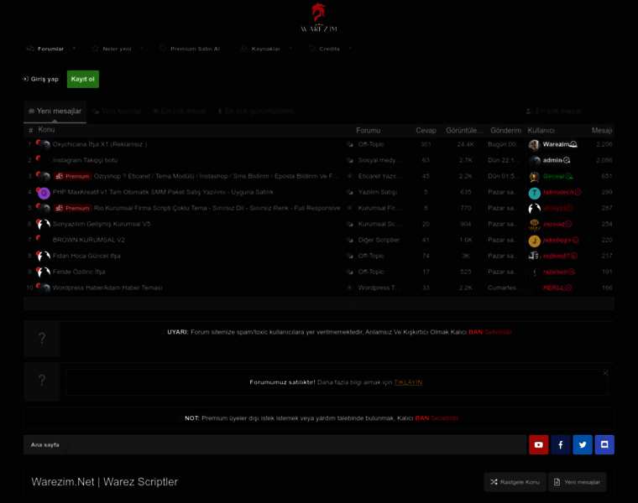Expand the Kaynaklar dropdown arrow
Screen dimensions: 638x503
click(290, 49)
